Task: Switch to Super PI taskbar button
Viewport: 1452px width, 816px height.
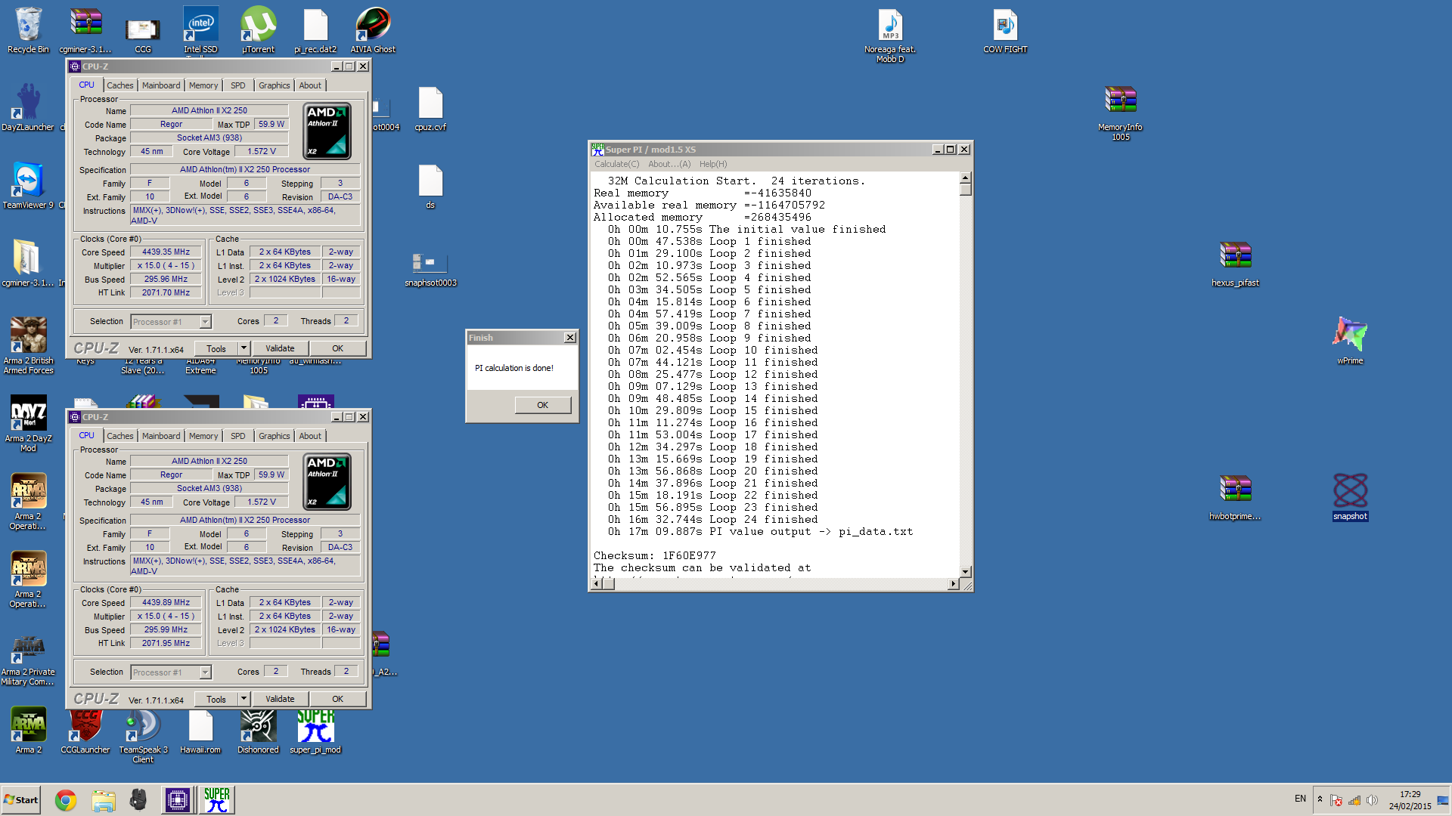Action: 216,800
